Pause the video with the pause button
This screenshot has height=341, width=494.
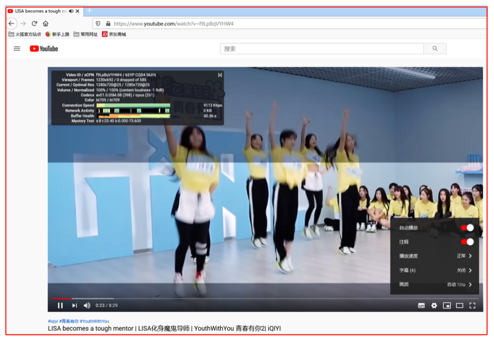60,305
